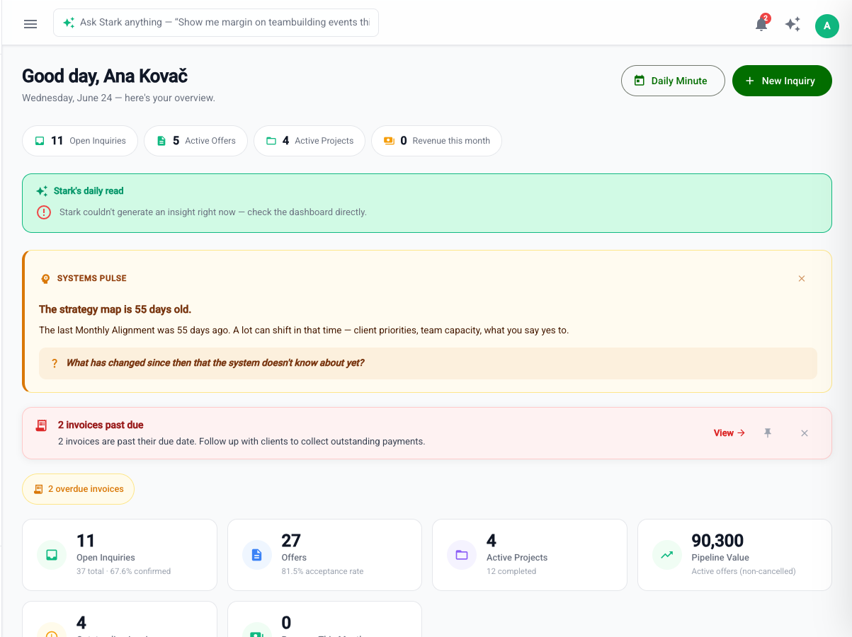Click the red error alert icon in daily read
The image size is (852, 637).
click(44, 212)
